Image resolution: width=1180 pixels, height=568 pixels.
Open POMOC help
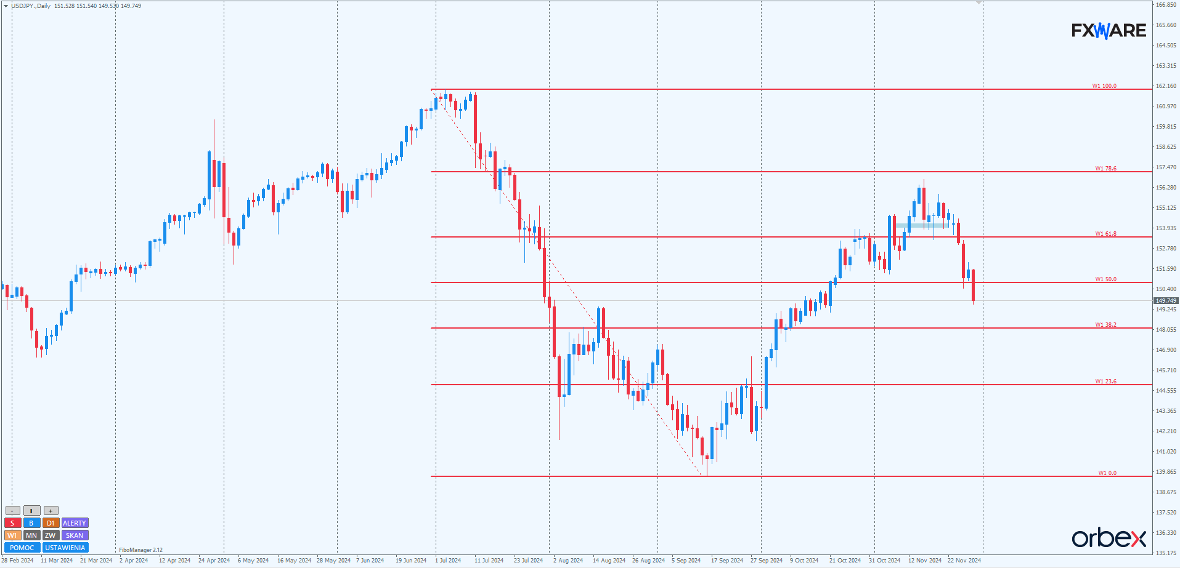[22, 548]
